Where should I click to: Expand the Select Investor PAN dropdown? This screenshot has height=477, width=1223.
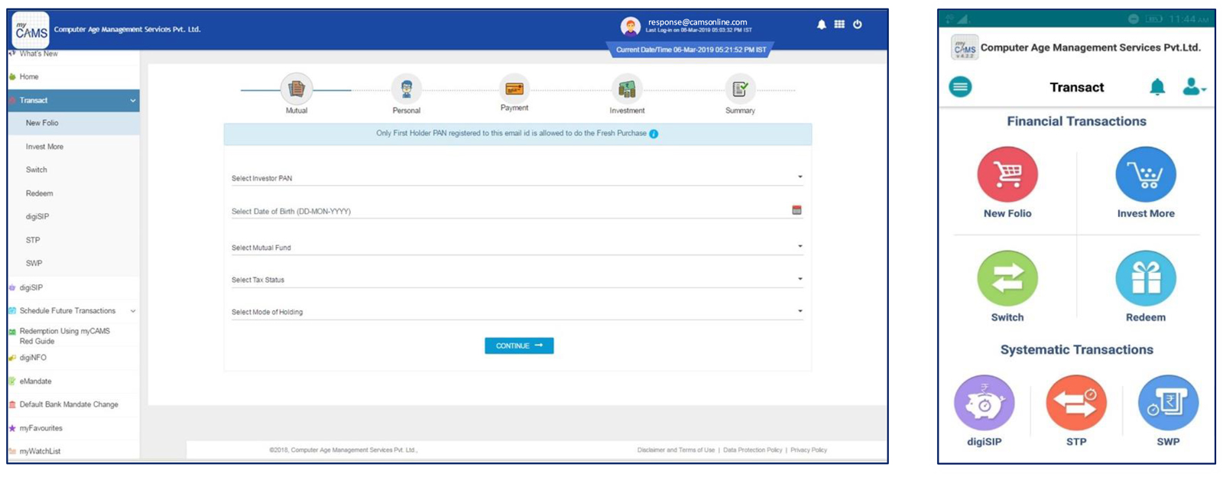tap(800, 177)
